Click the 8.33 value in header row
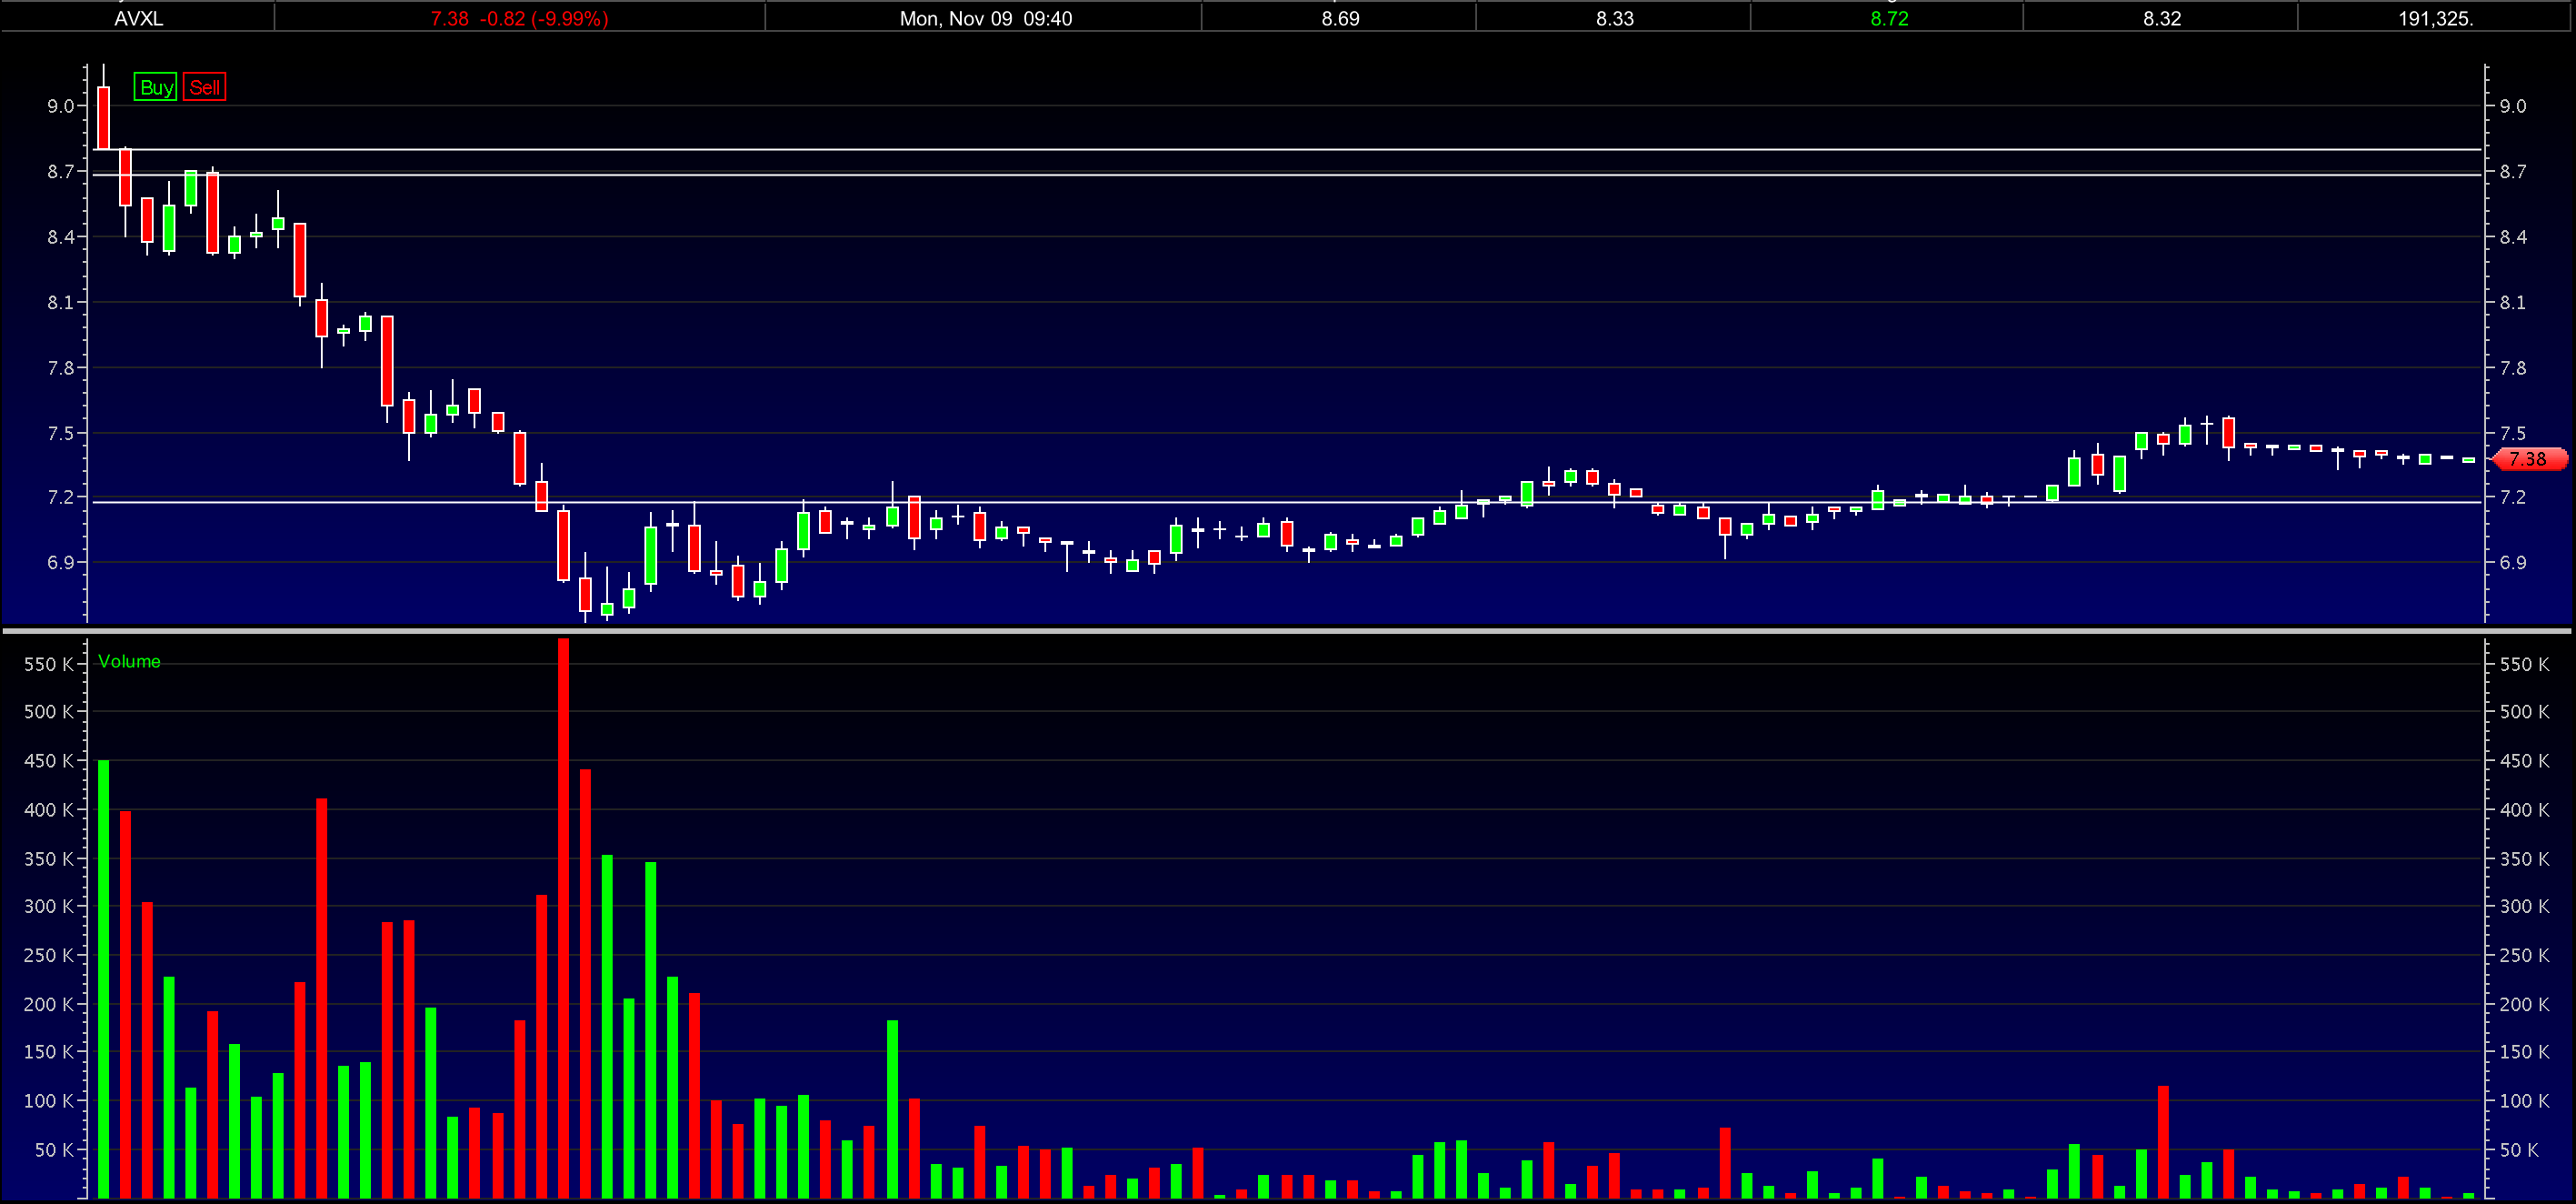Image resolution: width=2576 pixels, height=1204 pixels. (1614, 18)
